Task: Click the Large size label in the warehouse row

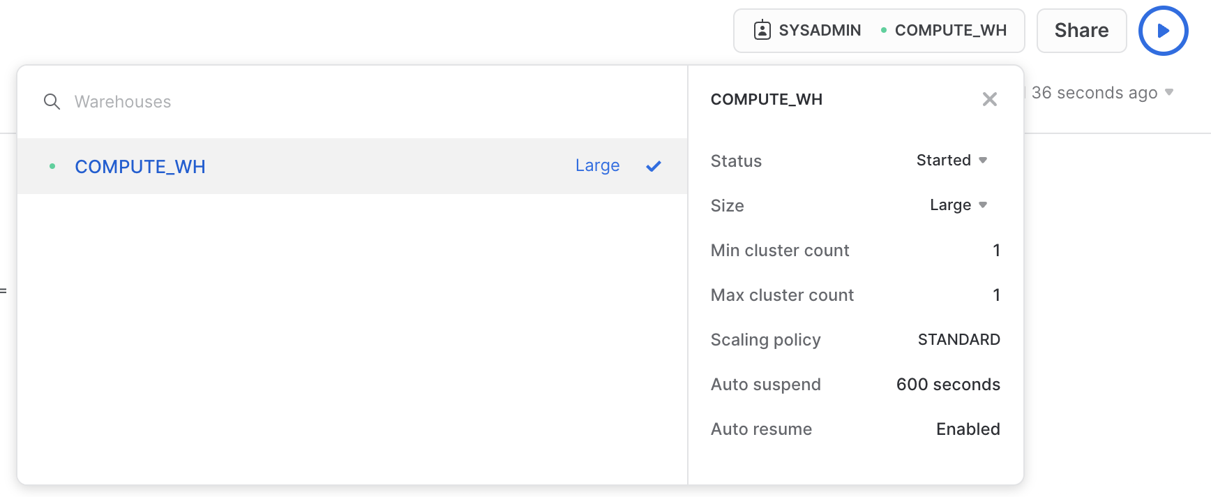Action: pos(597,166)
